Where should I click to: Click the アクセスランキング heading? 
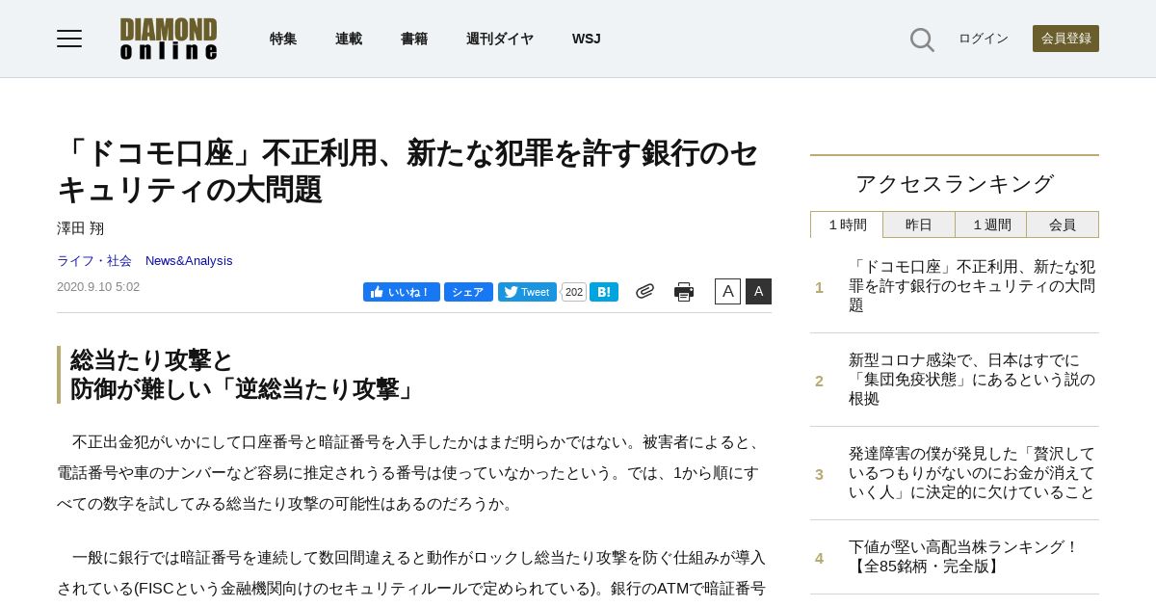coord(955,184)
